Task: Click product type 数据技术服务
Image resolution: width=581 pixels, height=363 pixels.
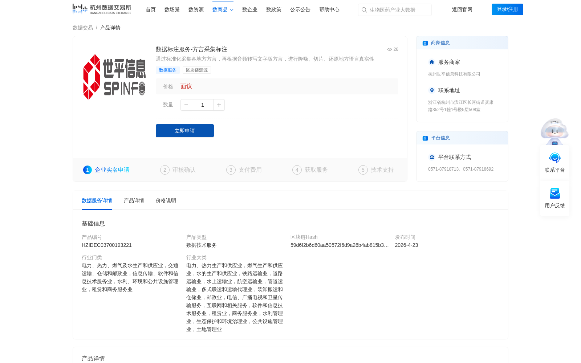Action: click(x=202, y=245)
